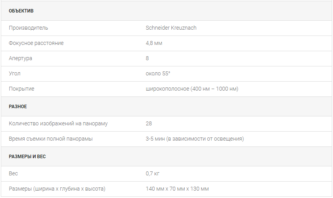
Task: Select the Покрытие row label
Action: [22, 89]
